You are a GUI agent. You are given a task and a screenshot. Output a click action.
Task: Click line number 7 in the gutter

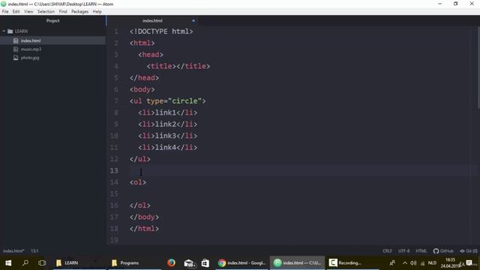click(x=116, y=101)
